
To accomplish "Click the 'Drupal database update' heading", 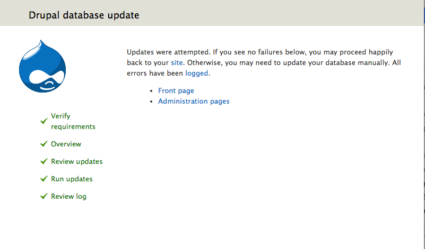I will [x=84, y=15].
